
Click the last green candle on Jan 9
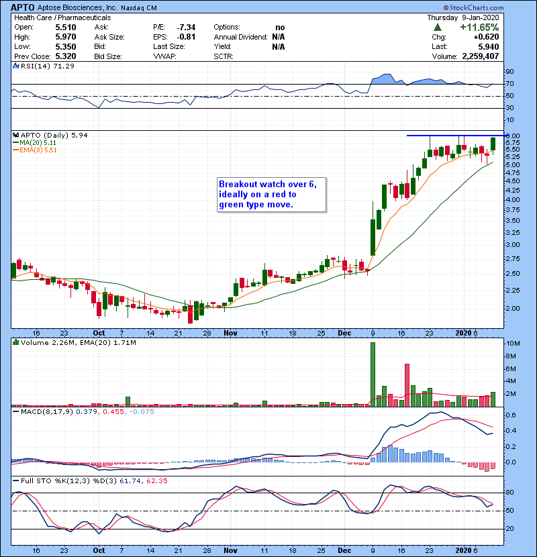tap(493, 144)
